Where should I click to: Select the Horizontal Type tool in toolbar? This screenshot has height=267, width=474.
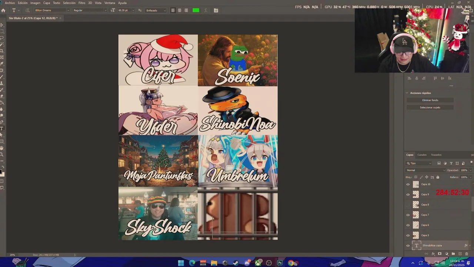(2, 128)
